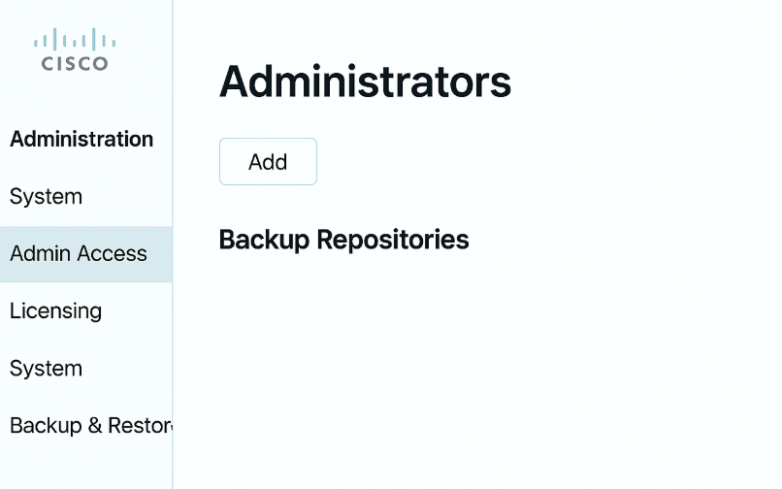Click the Add administrator button
Viewport: 782px width, 489px height.
(x=268, y=162)
